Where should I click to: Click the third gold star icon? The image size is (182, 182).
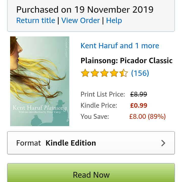click(x=104, y=73)
